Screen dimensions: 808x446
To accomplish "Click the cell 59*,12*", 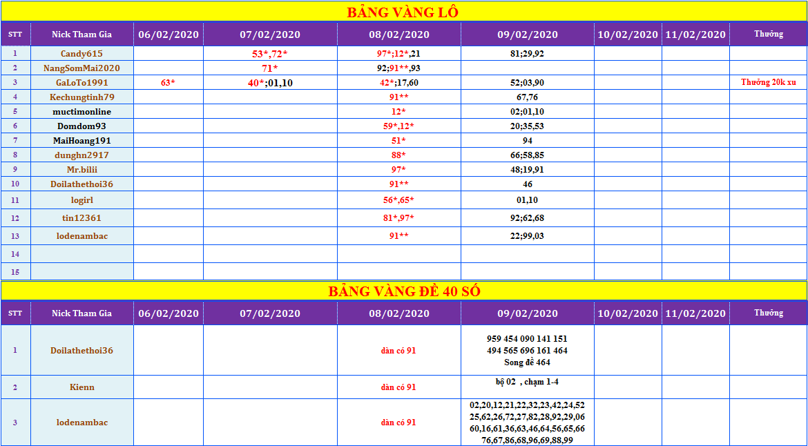I will click(399, 126).
